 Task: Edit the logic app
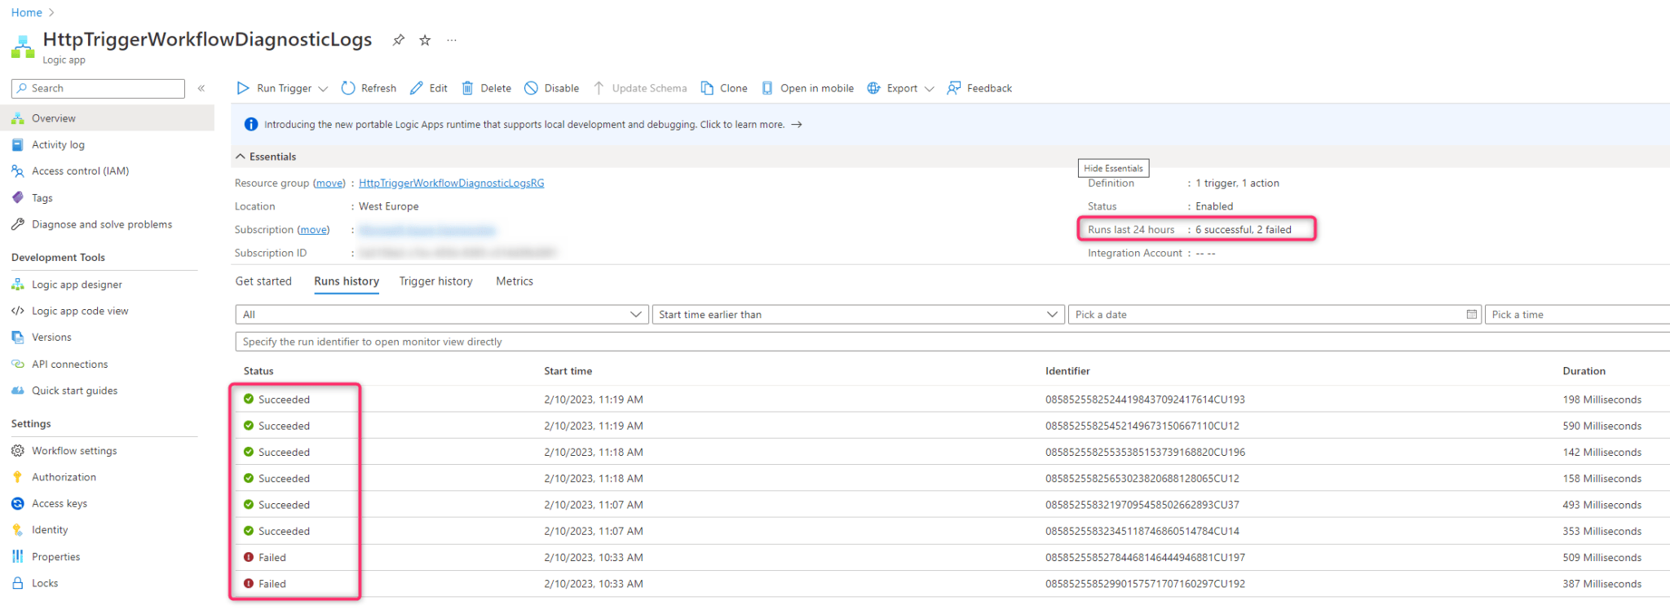[429, 88]
